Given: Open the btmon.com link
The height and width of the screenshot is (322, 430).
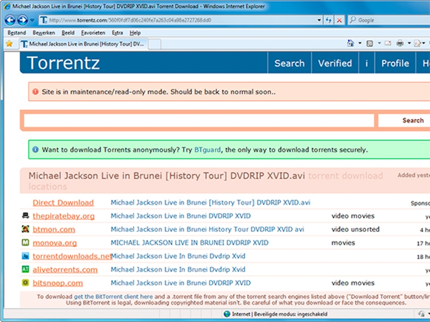Looking at the screenshot, I should tap(54, 230).
